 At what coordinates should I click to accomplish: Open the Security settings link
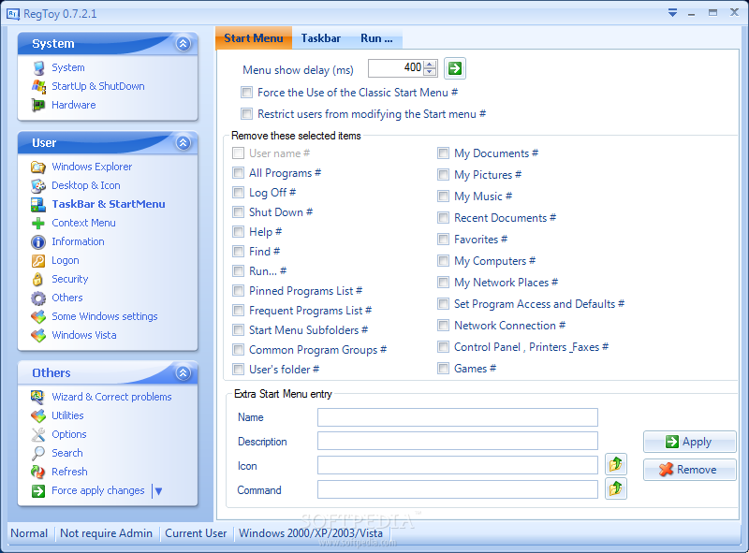(69, 279)
